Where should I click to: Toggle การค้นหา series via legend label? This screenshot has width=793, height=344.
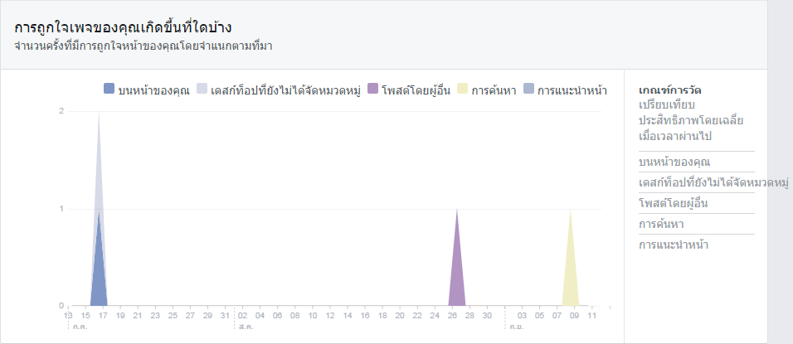pos(494,91)
